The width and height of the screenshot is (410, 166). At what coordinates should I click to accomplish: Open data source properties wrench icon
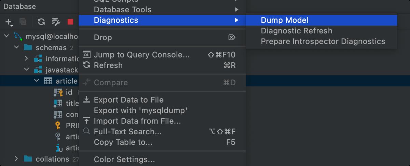tap(56, 22)
